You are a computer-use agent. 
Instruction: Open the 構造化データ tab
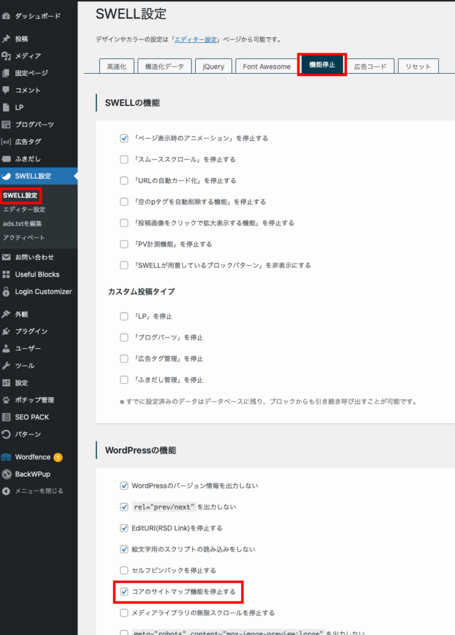point(164,66)
